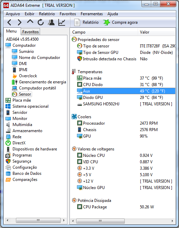Switch to the Menu tab
Screen dimensions: 179x228
pos(11,31)
